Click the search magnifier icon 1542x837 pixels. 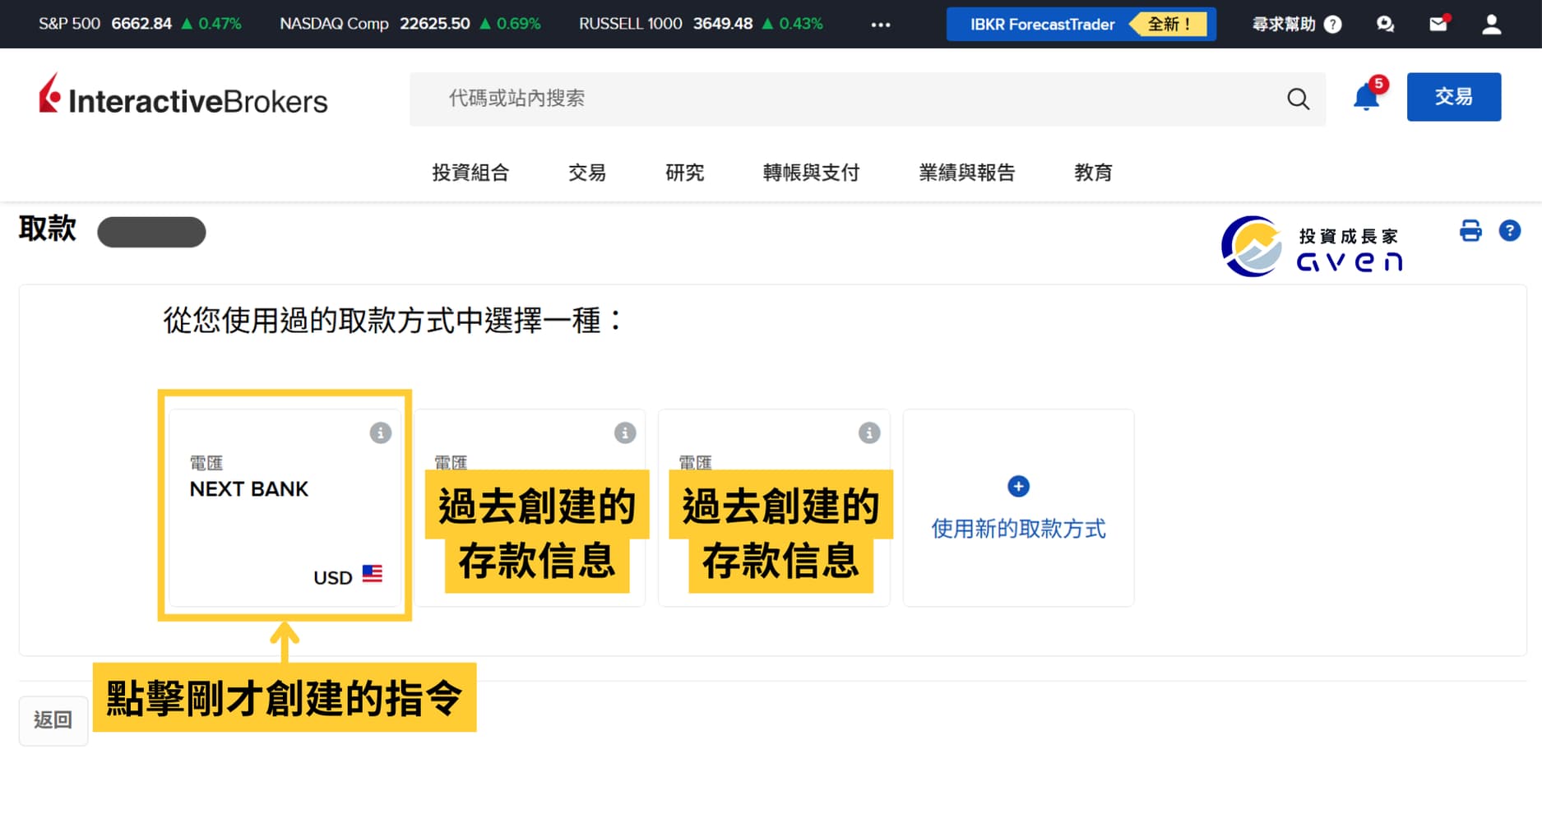[1298, 99]
